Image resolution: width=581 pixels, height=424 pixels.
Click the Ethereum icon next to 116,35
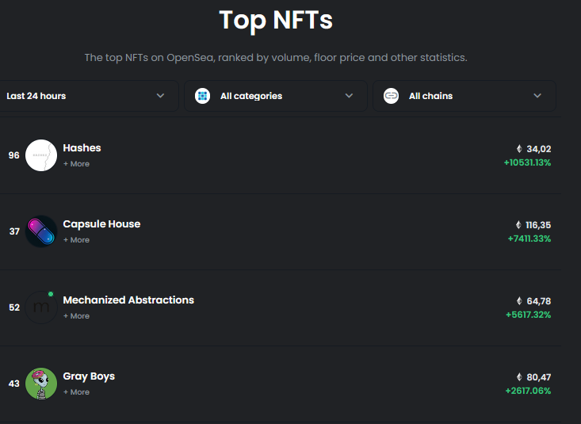[518, 225]
